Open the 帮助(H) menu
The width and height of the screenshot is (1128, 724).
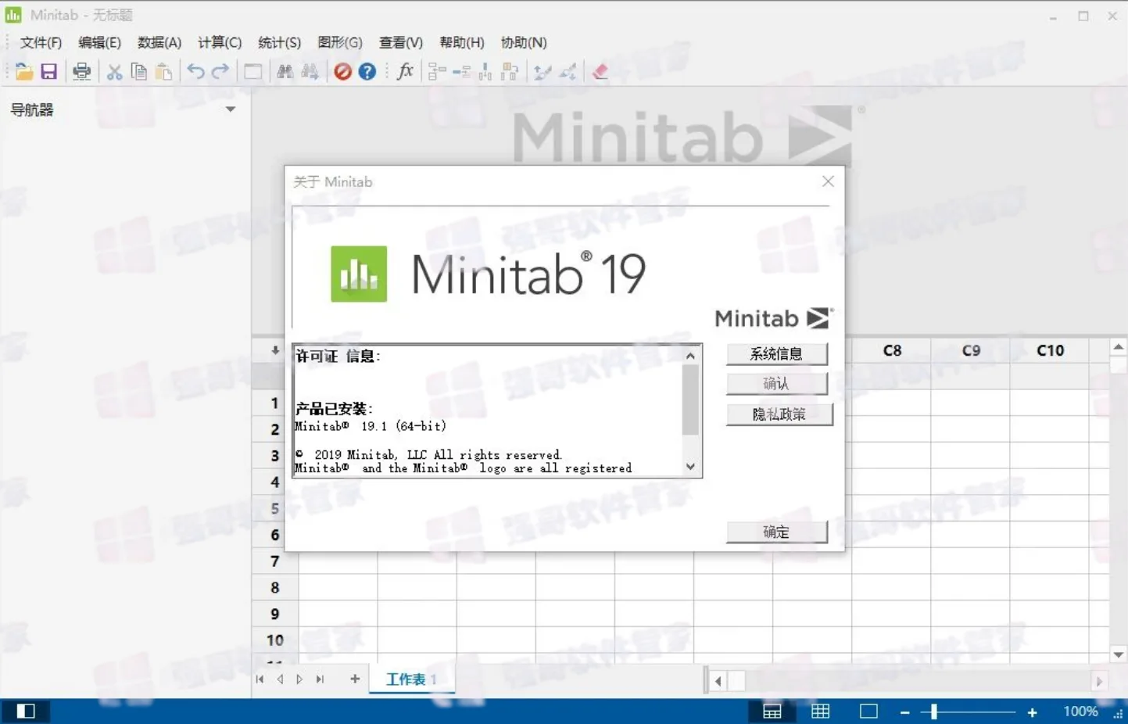pyautogui.click(x=462, y=42)
